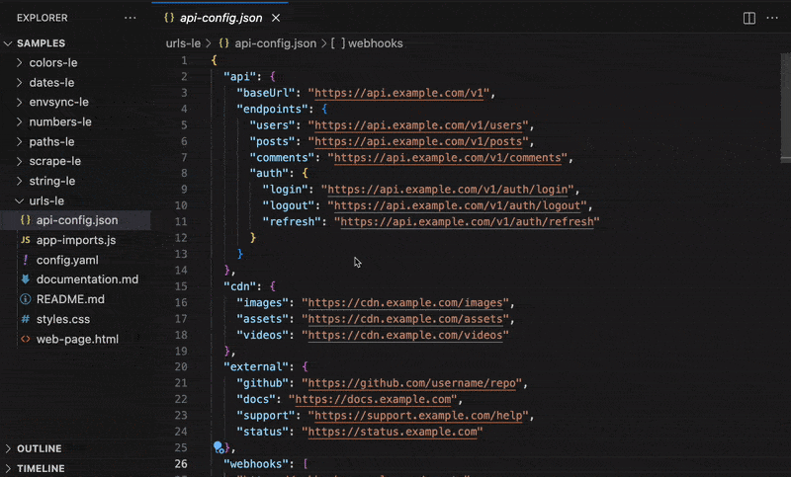Screen dimensions: 791x477
Task: Open Explorer views and more actions ellipsis
Action: pos(131,18)
